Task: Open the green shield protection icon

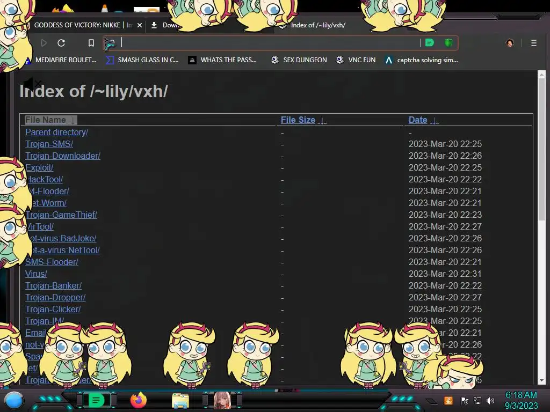Action: [448, 43]
